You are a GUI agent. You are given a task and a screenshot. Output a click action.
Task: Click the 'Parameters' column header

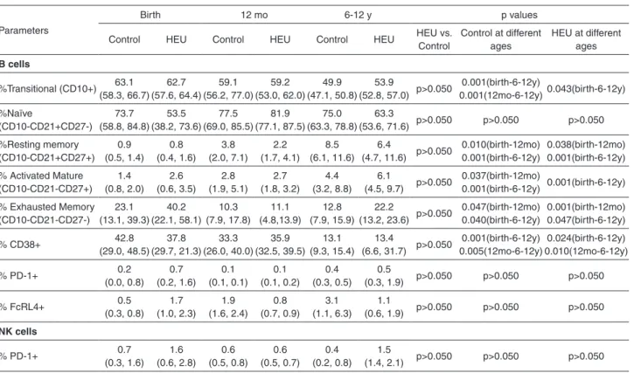[24, 31]
